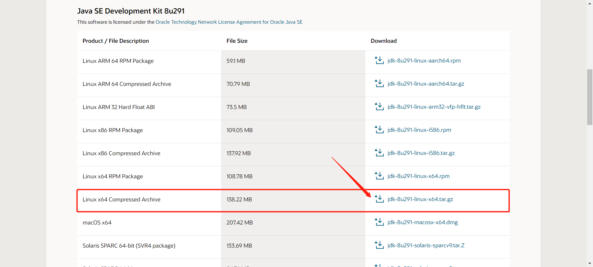Image resolution: width=593 pixels, height=267 pixels.
Task: Download jdk-8u291-linux-aarch64.rpm file link
Action: [424, 61]
